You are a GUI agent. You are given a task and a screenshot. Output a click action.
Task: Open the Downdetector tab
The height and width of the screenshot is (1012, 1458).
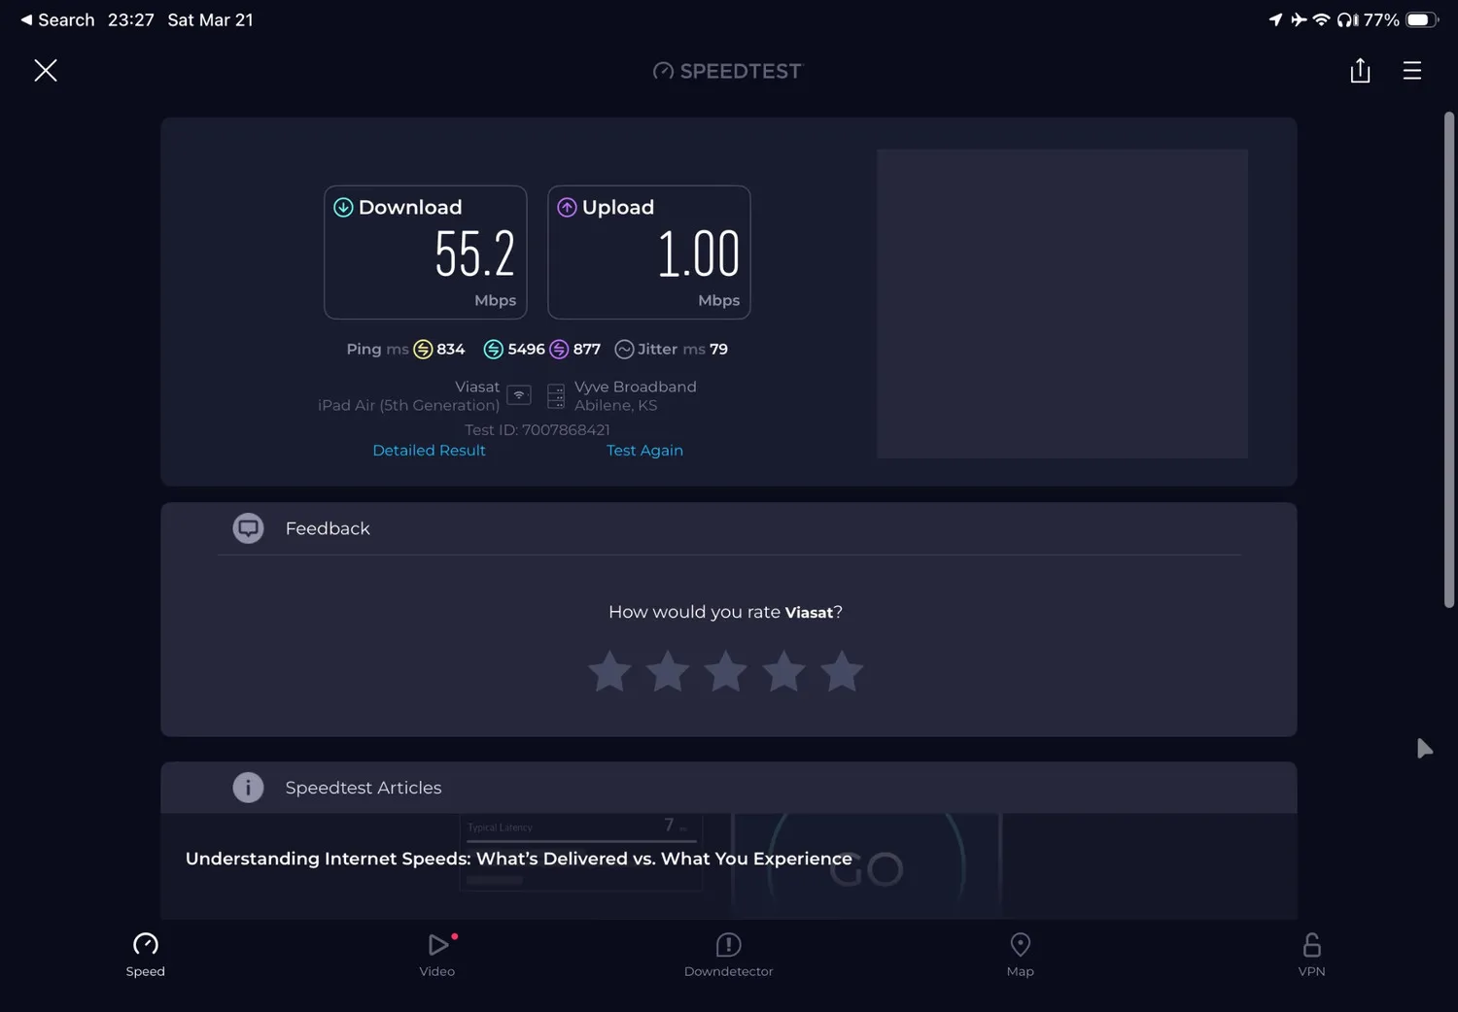(x=728, y=955)
